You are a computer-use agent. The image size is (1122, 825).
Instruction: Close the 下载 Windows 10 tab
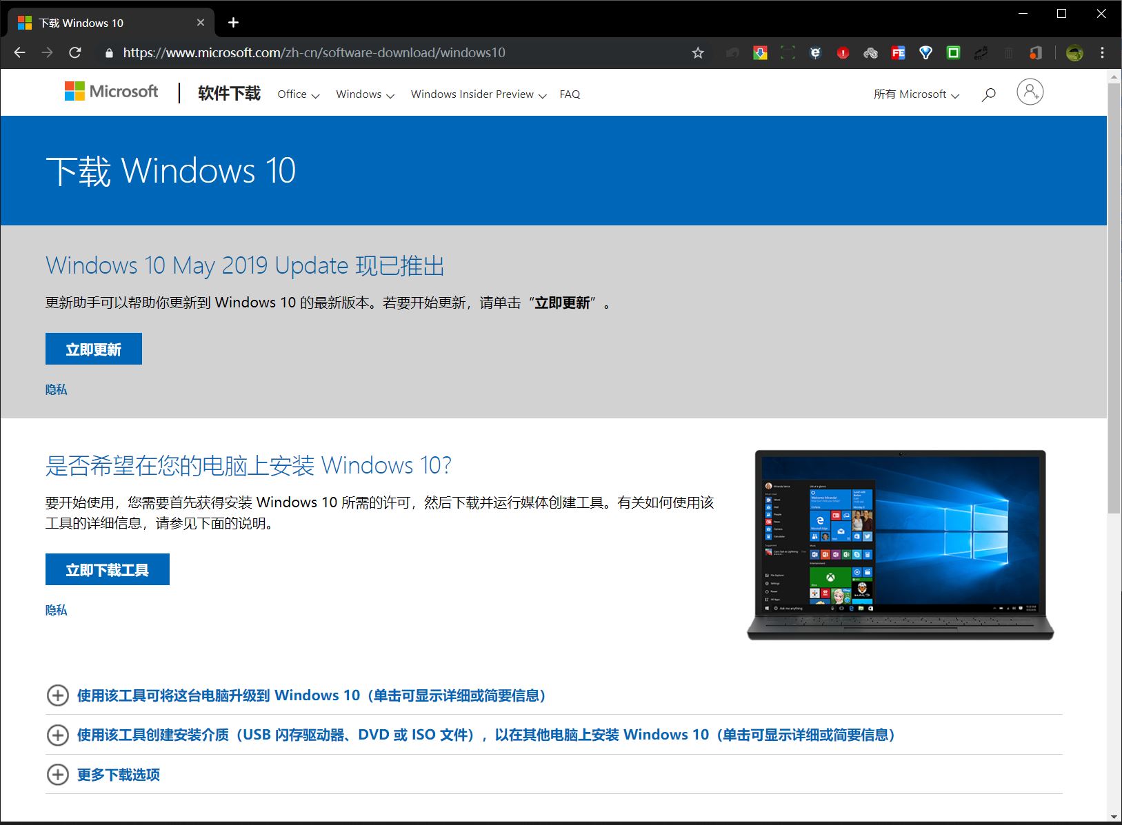[x=201, y=23]
